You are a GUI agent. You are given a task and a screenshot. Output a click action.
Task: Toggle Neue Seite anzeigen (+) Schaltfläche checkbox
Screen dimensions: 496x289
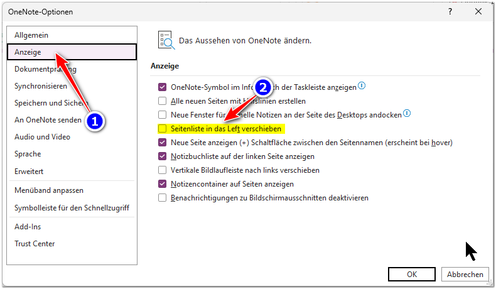[162, 143]
